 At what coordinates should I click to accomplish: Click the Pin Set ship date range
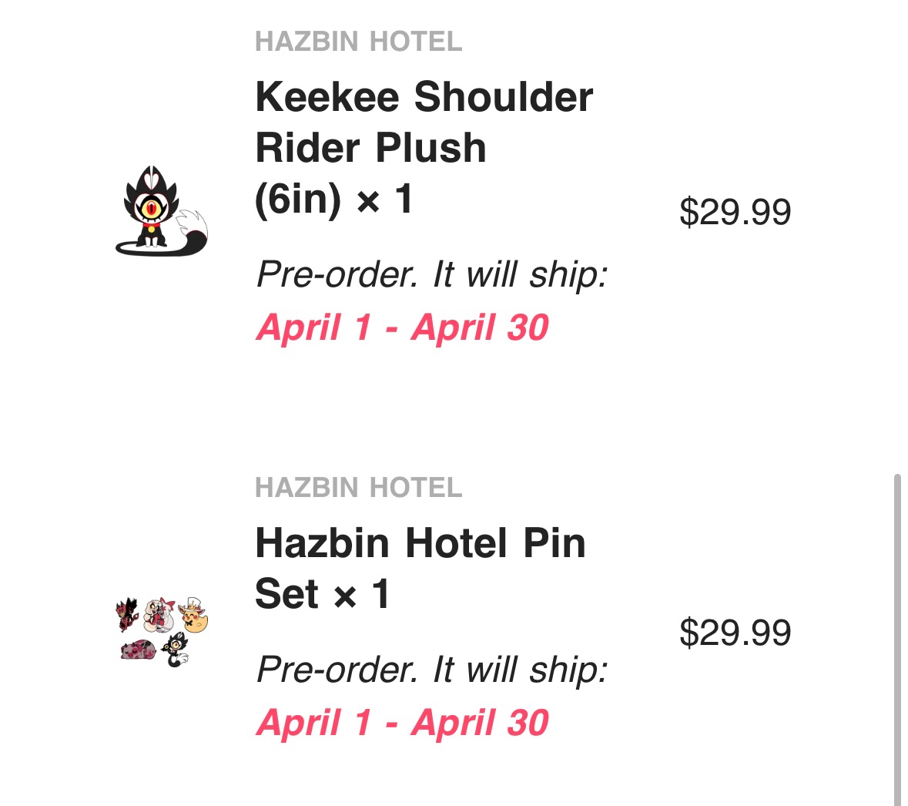click(x=402, y=723)
